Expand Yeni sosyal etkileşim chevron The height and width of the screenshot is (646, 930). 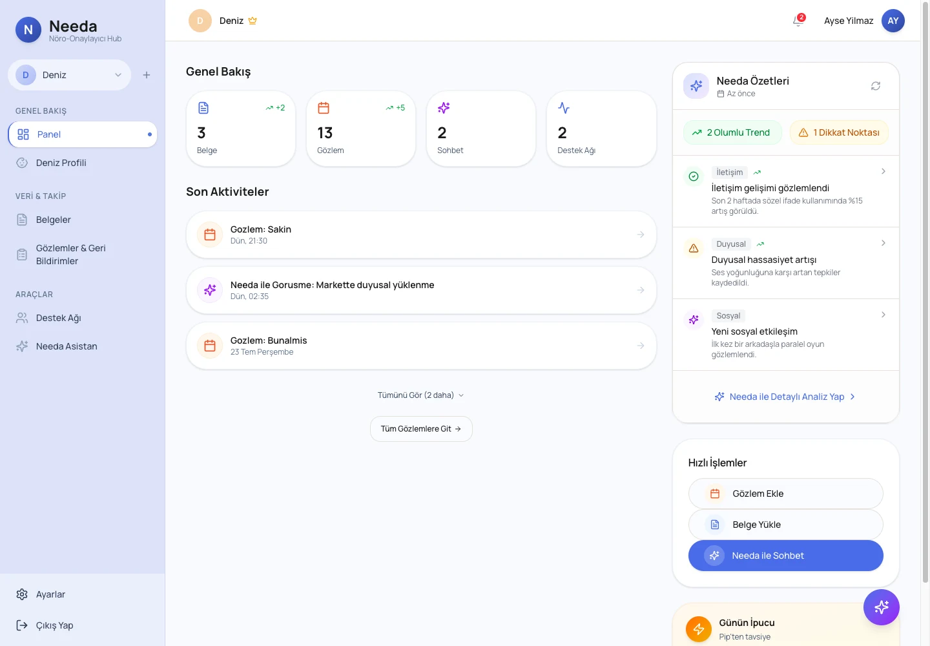pyautogui.click(x=883, y=315)
